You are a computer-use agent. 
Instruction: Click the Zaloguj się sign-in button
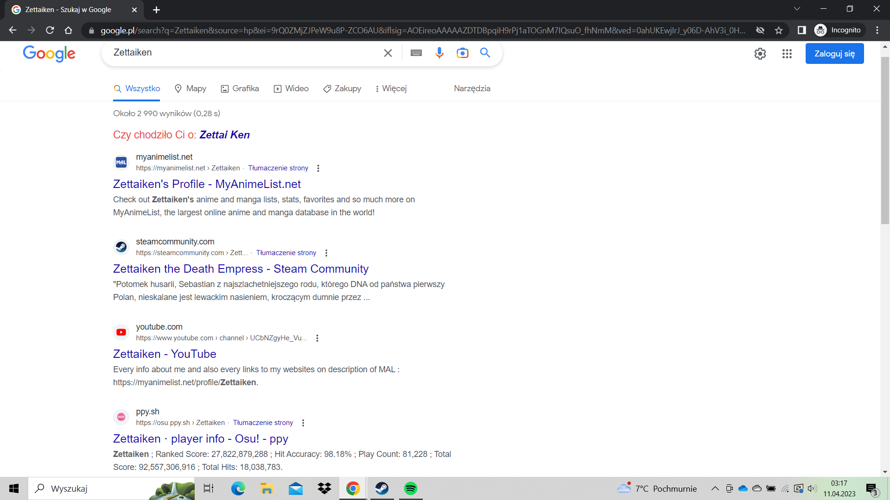(x=834, y=54)
